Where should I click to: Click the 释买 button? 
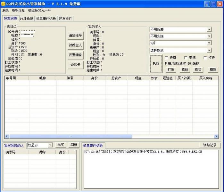(x=198, y=70)
